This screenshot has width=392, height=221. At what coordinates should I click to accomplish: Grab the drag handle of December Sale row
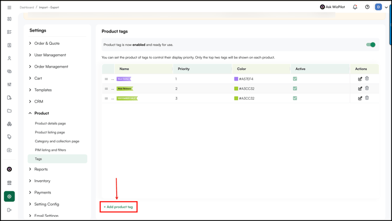pos(106,99)
